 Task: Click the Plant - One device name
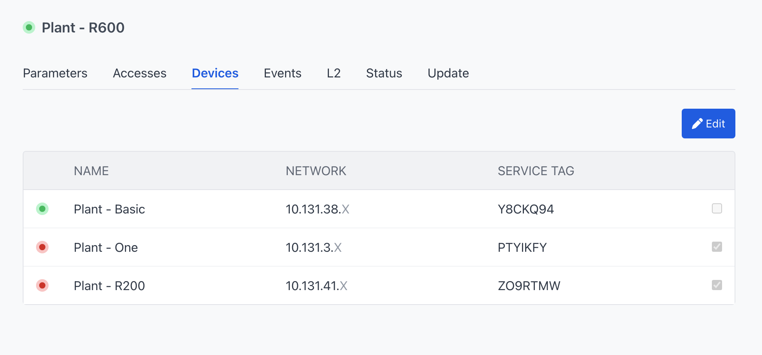pyautogui.click(x=106, y=247)
